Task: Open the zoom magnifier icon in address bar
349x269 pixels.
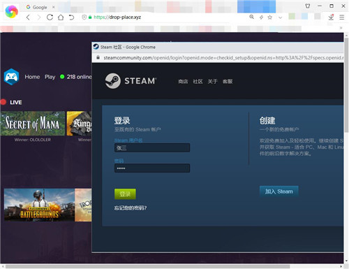Action: point(251,17)
